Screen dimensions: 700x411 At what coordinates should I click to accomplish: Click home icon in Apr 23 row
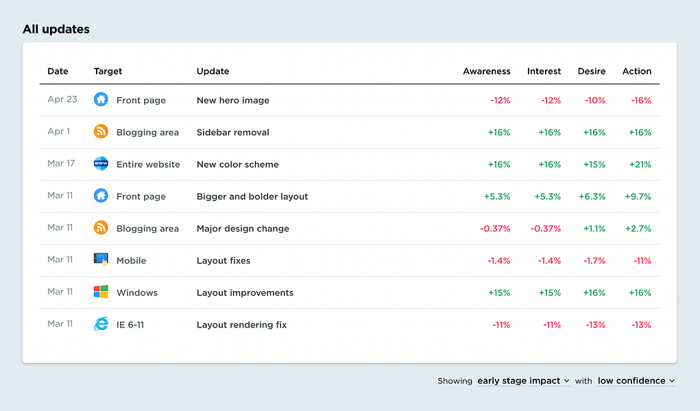click(101, 99)
